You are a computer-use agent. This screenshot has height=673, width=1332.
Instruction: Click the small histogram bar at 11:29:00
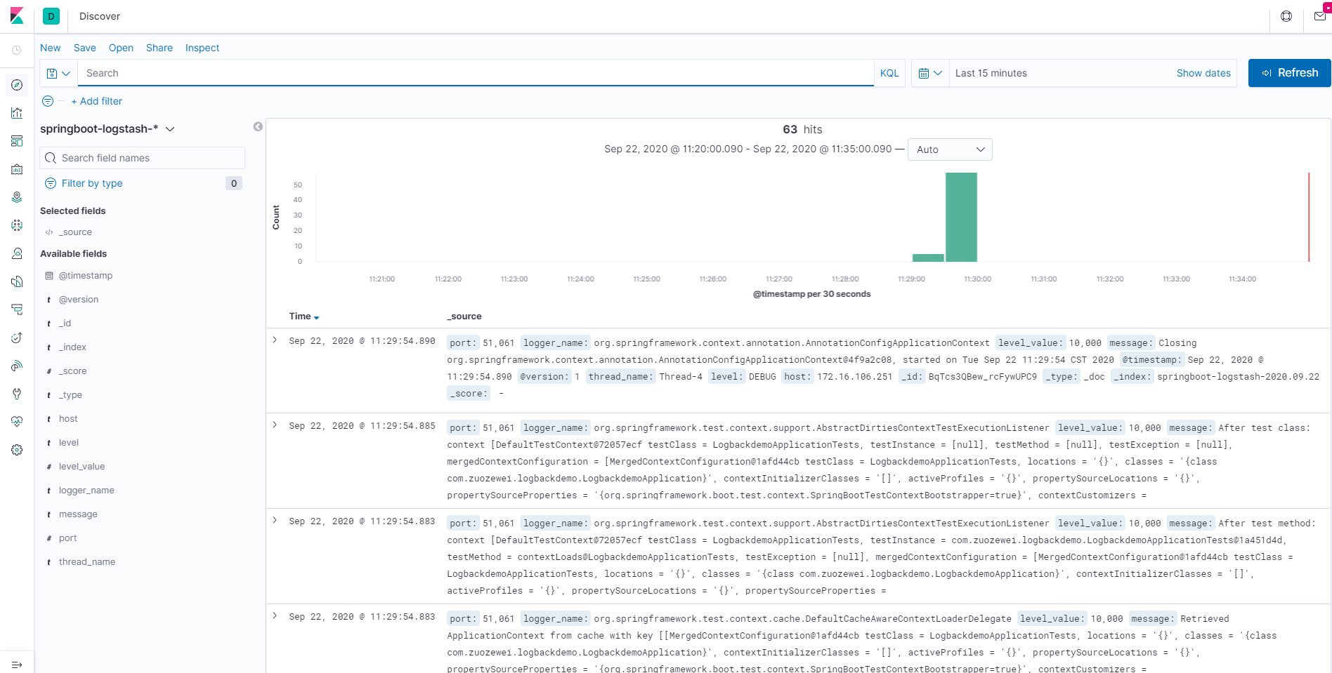point(928,258)
